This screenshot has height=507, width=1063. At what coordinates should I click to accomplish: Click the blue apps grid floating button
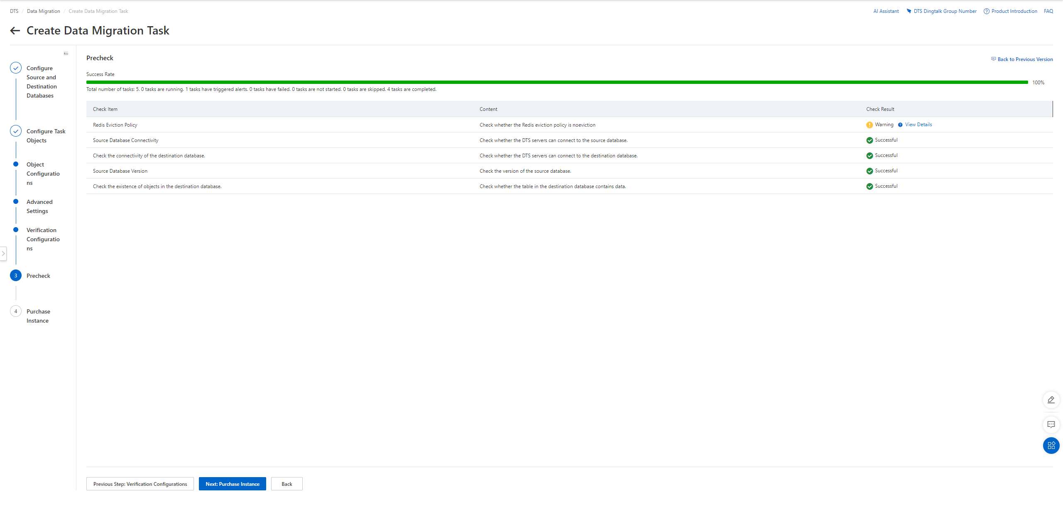pos(1051,446)
